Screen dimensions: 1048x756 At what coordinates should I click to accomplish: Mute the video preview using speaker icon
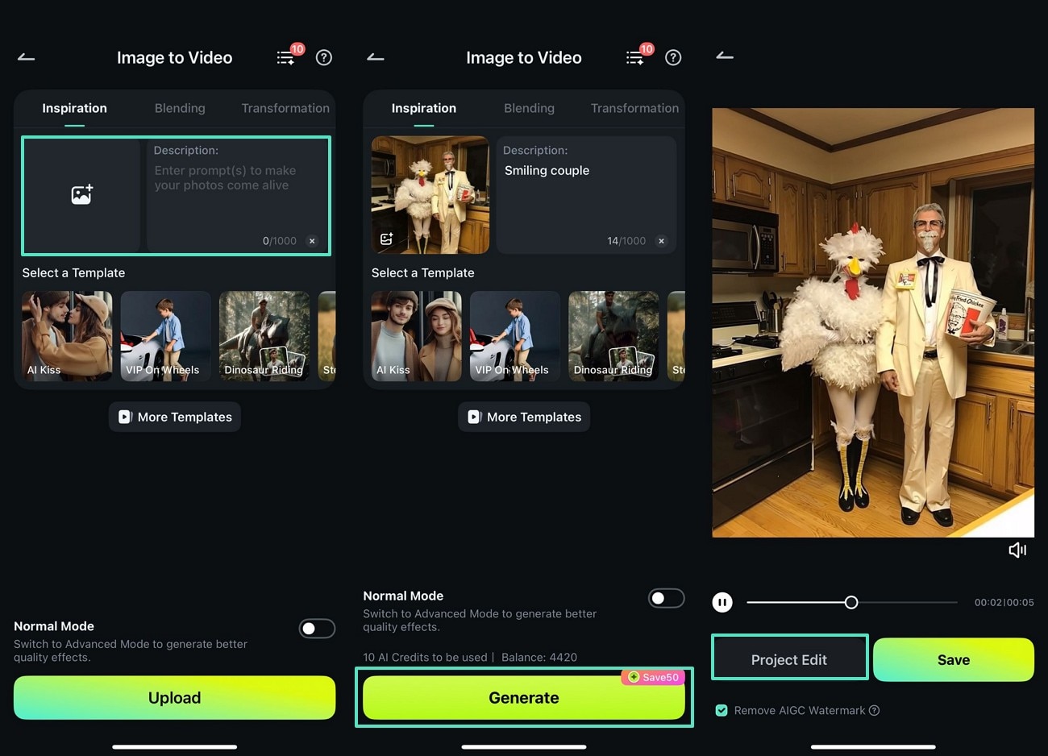tap(1017, 550)
